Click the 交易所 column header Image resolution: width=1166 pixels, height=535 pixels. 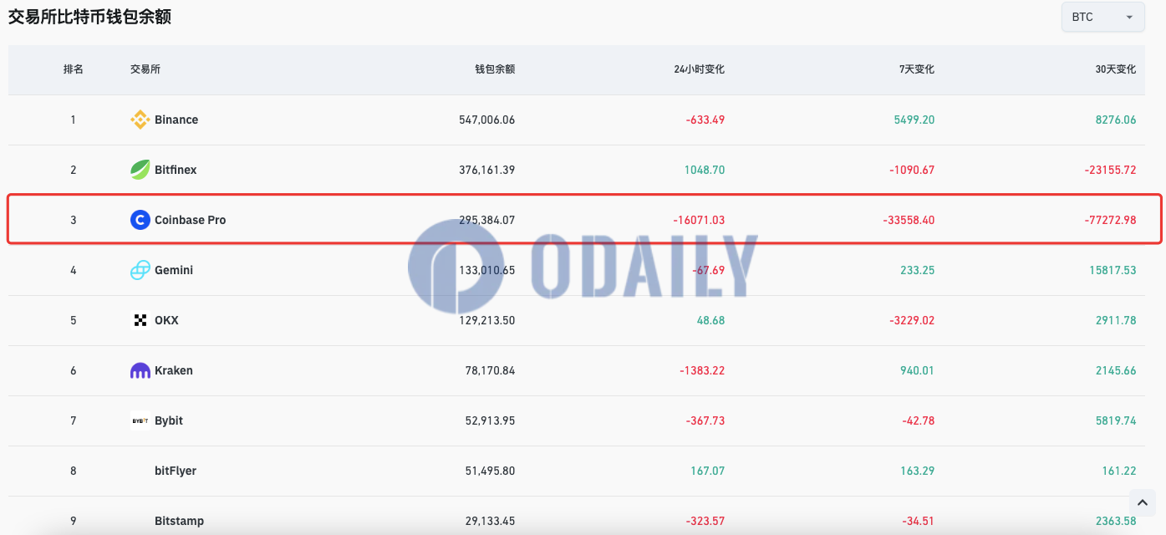click(145, 69)
